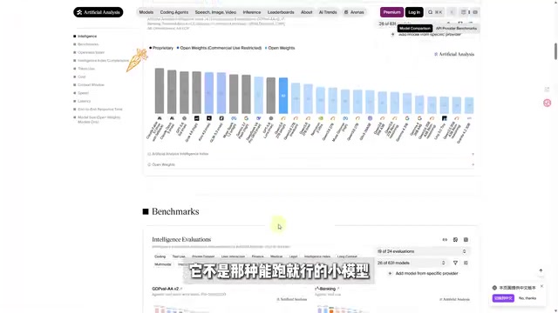Select the Long Context evaluation chip
The width and height of the screenshot is (558, 313).
[347, 256]
